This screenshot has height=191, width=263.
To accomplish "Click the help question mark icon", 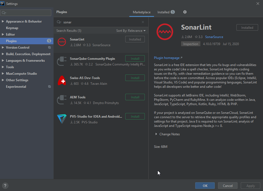I will [5, 186].
